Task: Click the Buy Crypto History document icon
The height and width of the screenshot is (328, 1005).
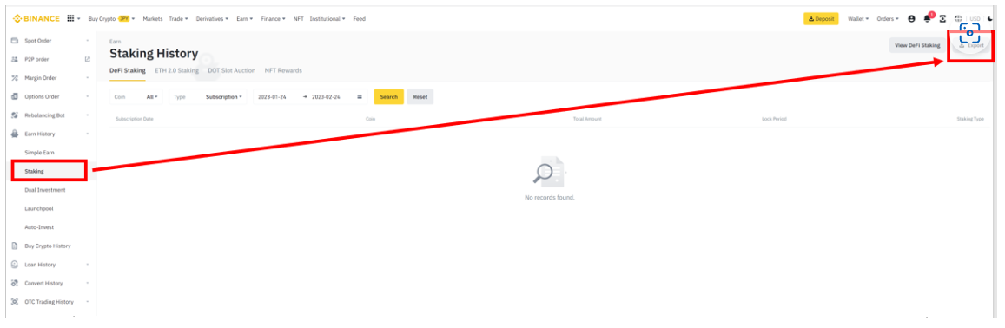Action: click(x=14, y=246)
